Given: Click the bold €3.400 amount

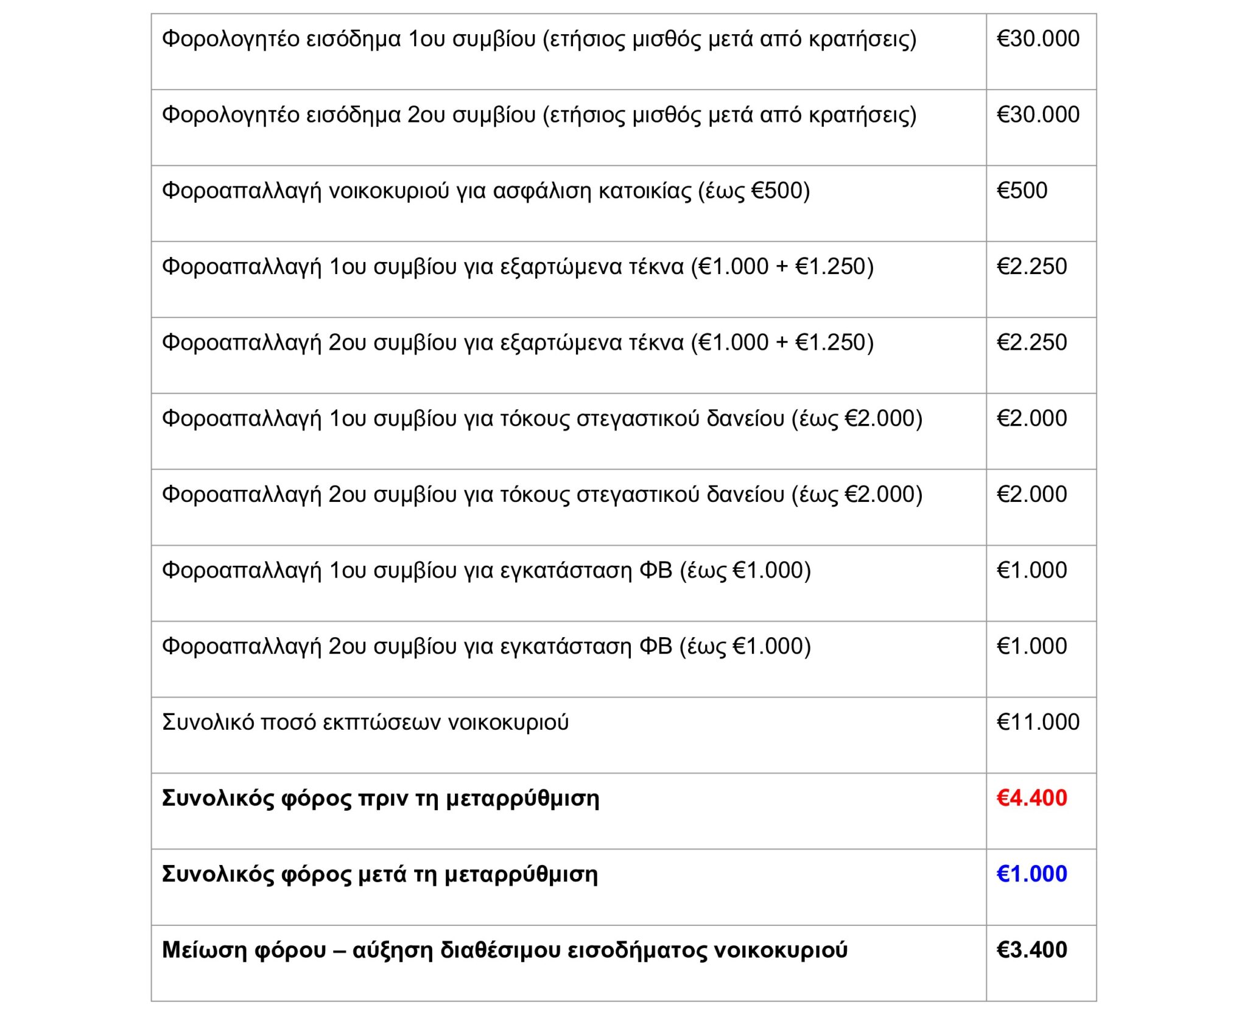Looking at the screenshot, I should coord(1031,950).
